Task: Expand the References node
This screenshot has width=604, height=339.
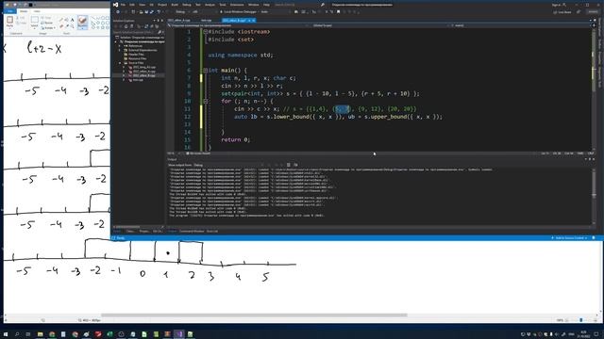Action: click(120, 46)
